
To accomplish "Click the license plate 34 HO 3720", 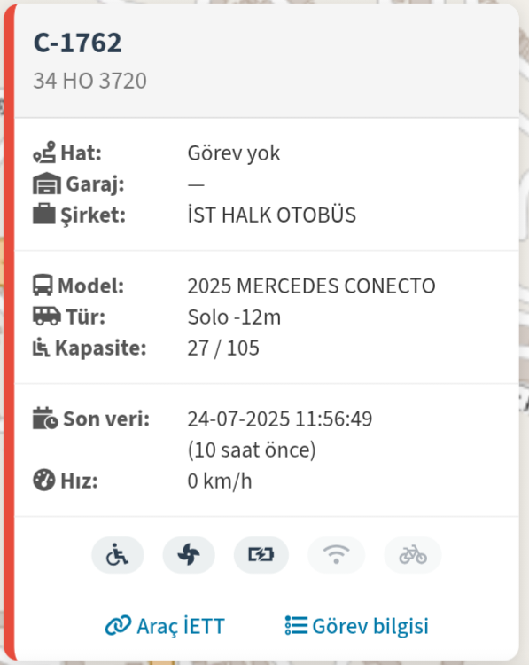I will 89,81.
